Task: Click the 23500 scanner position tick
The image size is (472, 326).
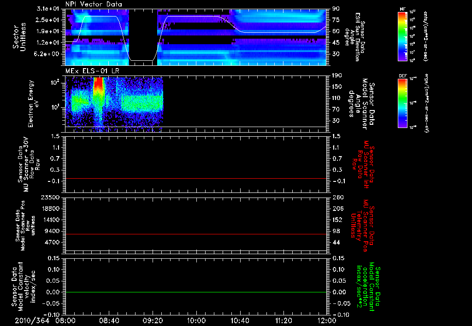Action: tap(51, 197)
